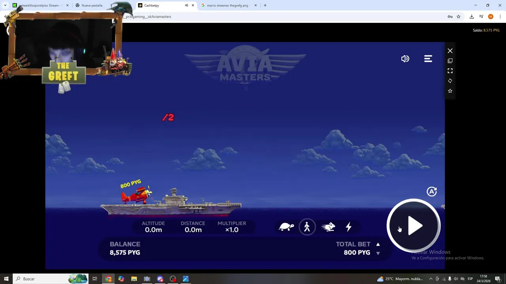The image size is (506, 284).
Task: Click the ALTITUDE 0.0m readout
Action: [x=153, y=227]
